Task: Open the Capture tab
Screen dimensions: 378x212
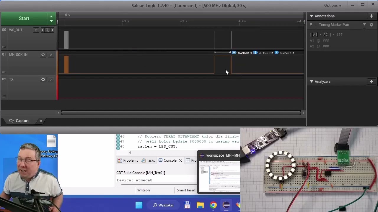Action: tap(19, 121)
